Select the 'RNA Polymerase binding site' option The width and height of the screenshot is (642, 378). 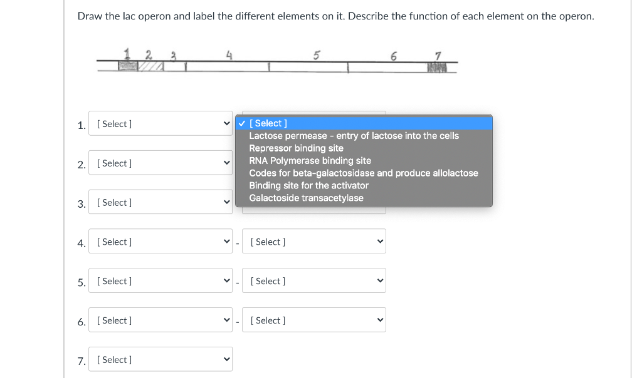pyautogui.click(x=310, y=161)
